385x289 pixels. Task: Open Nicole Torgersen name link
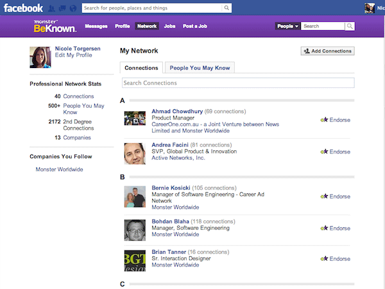click(x=78, y=48)
